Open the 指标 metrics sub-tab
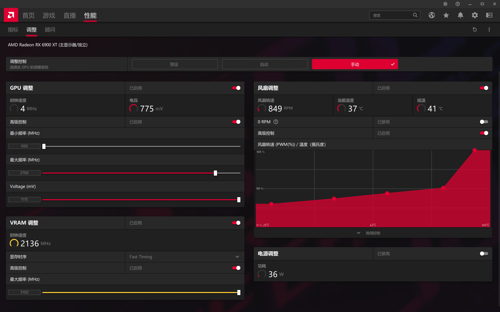Image resolution: width=500 pixels, height=312 pixels. click(x=13, y=30)
